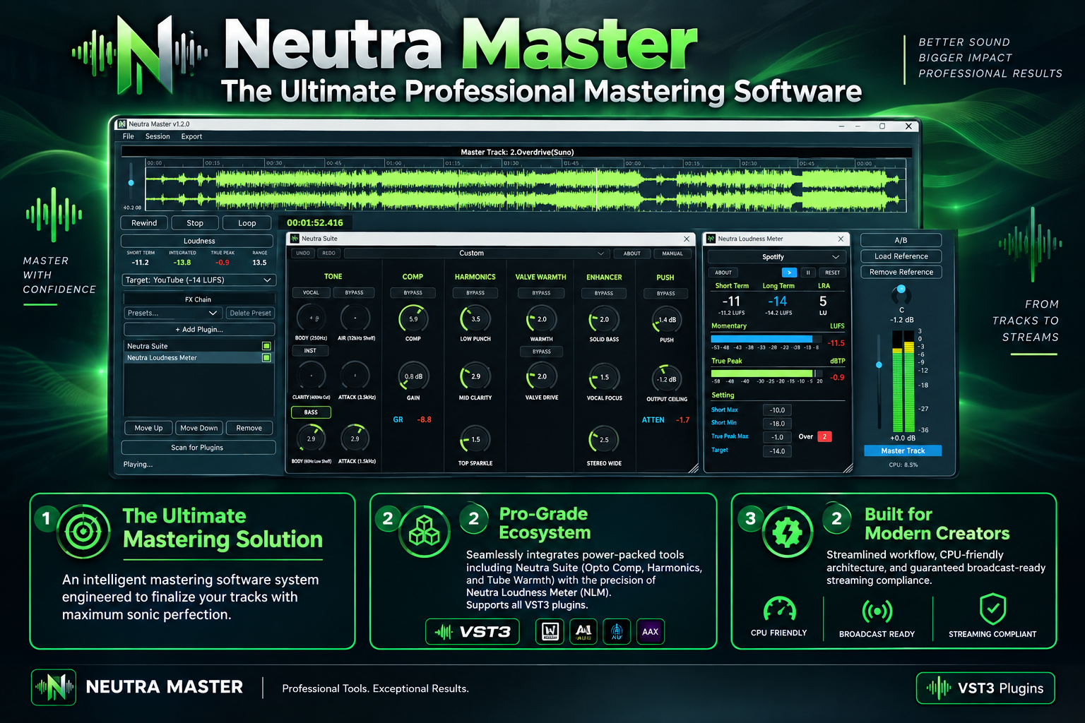Click the Broadcast Ready signal icon
Viewport: 1085px width, 723px height.
point(877,611)
